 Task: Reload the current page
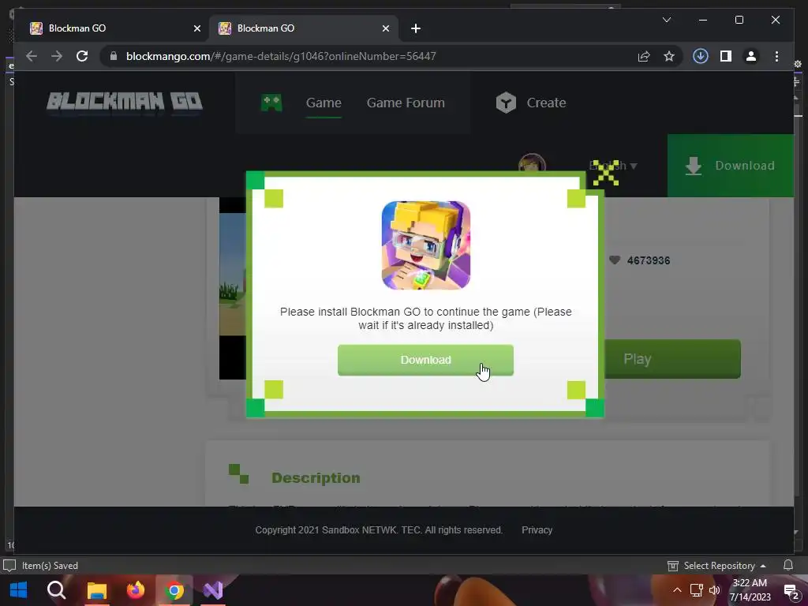[x=82, y=56]
